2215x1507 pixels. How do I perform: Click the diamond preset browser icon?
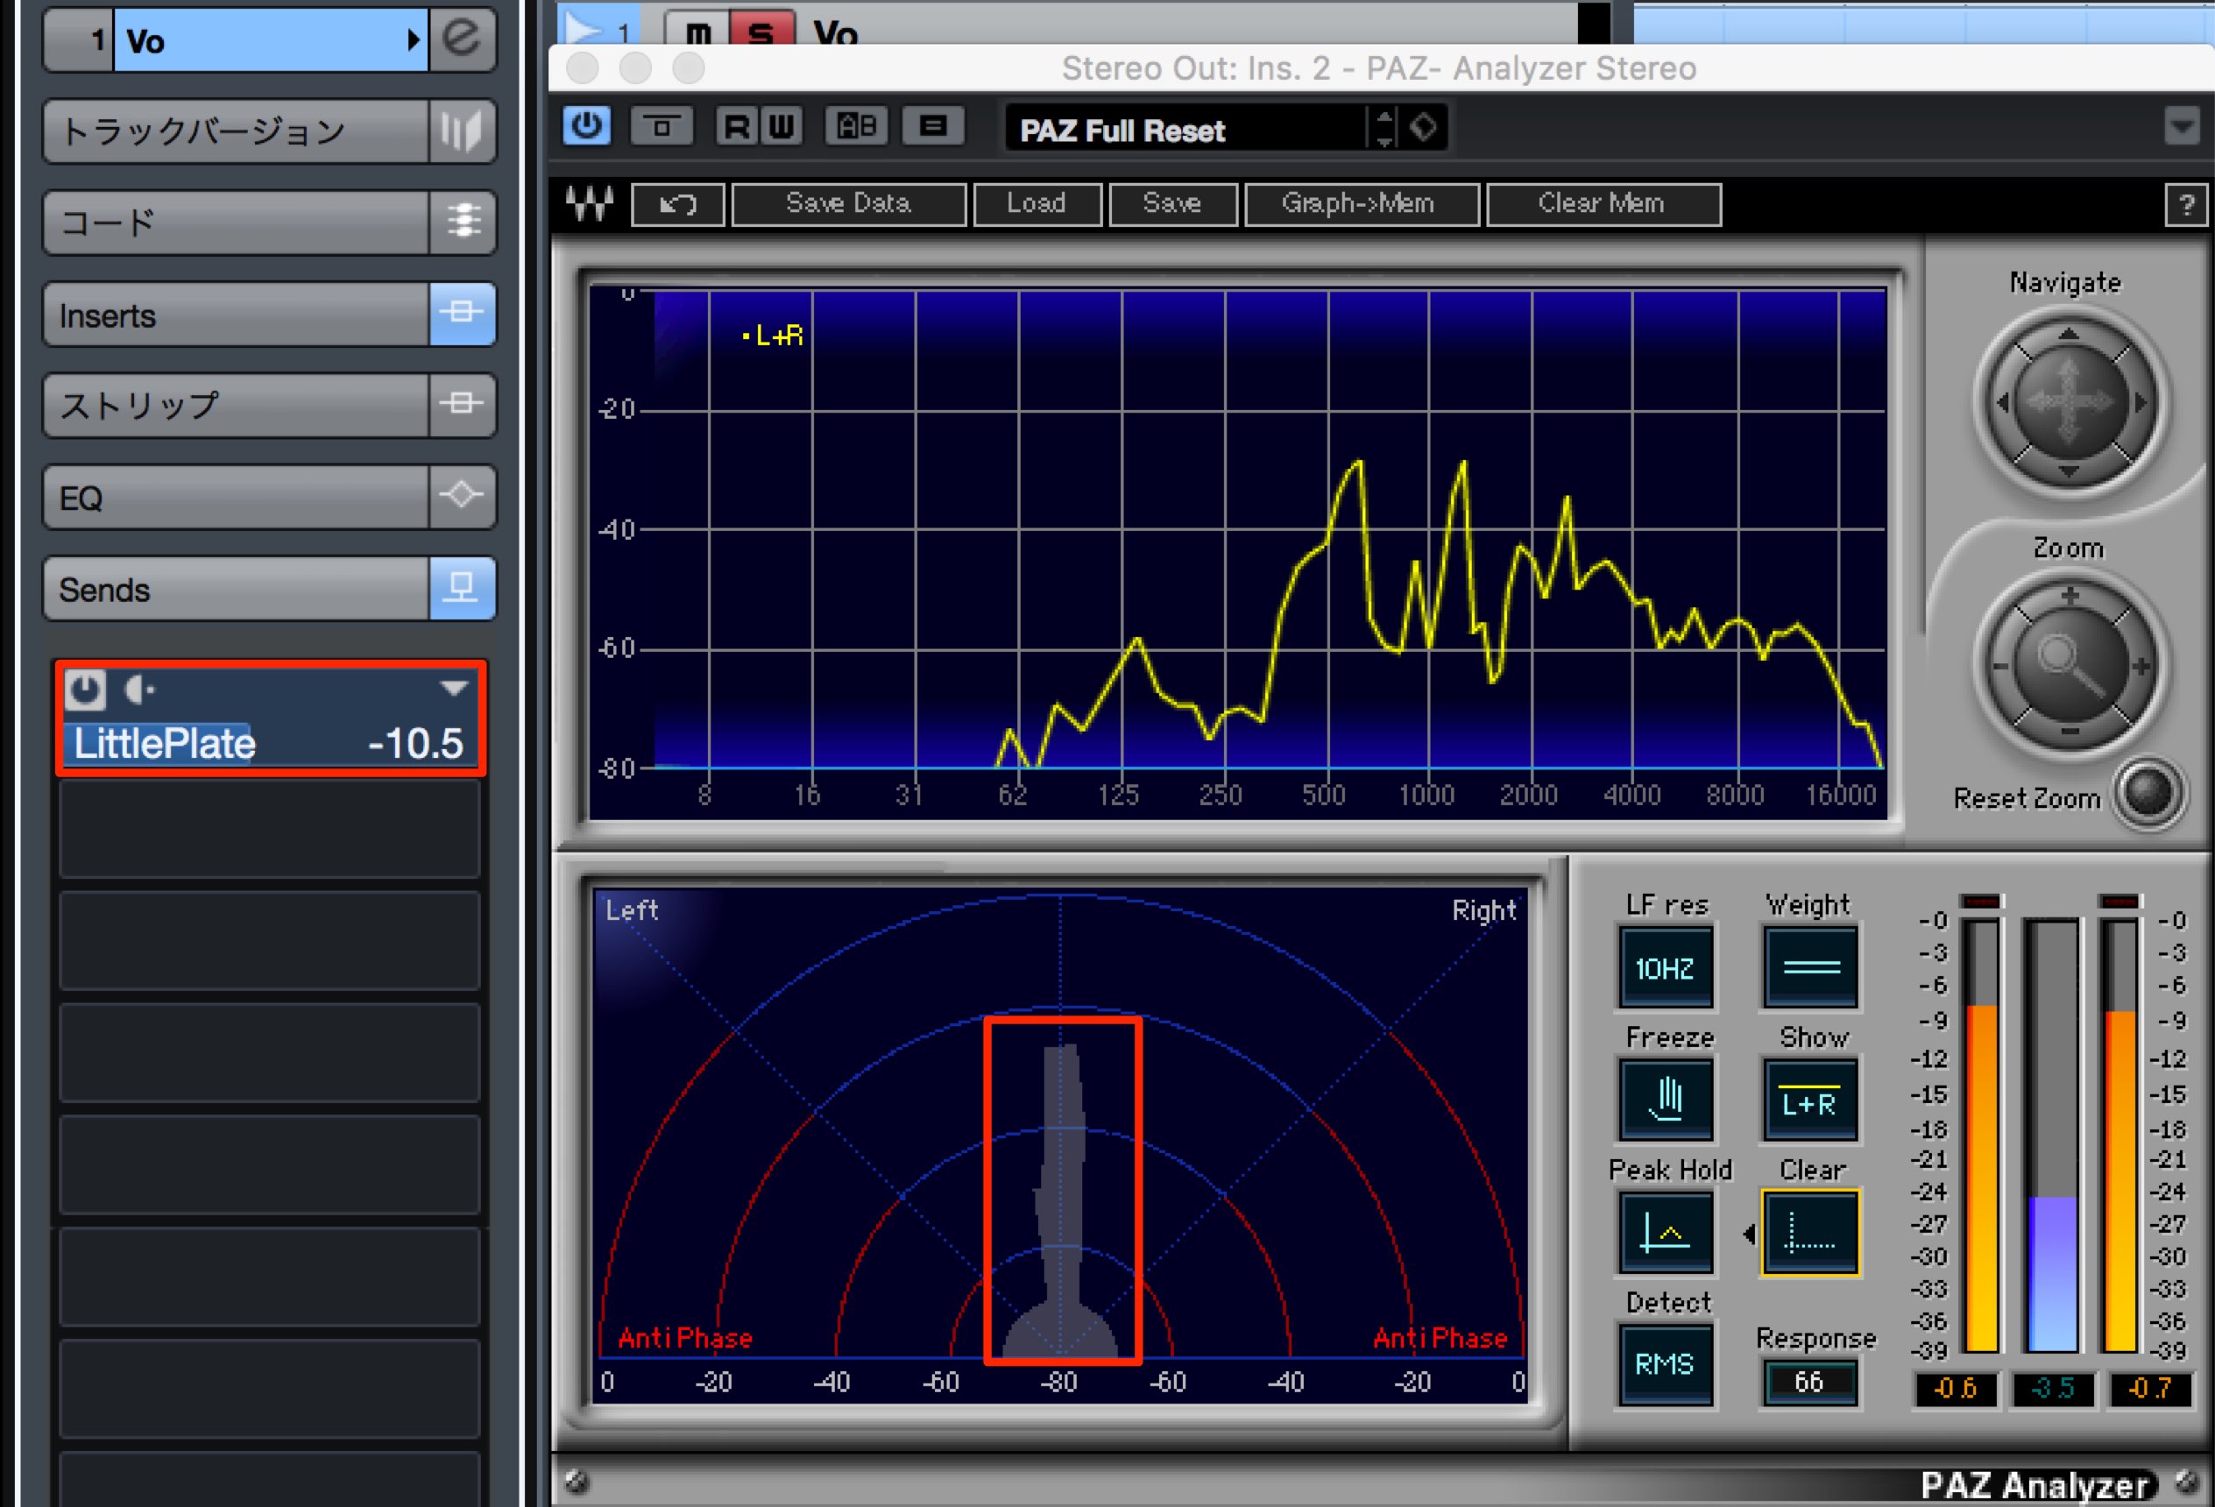coord(1423,127)
